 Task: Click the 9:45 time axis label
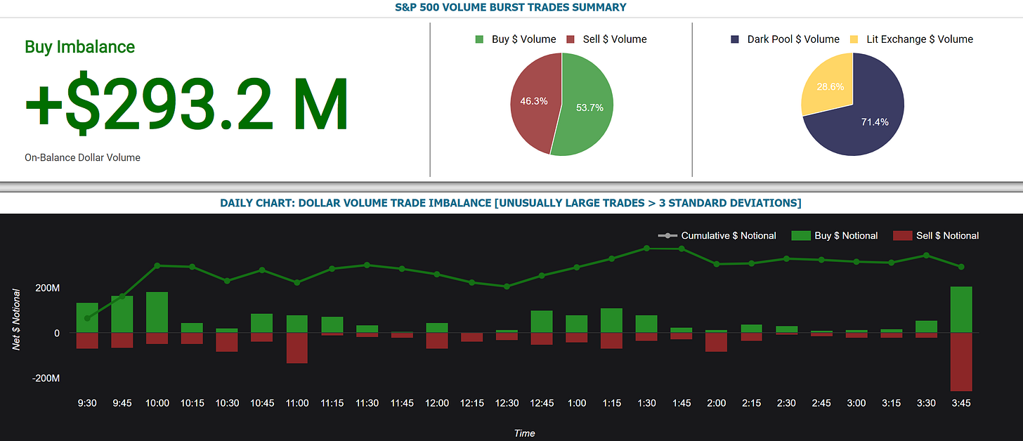click(122, 403)
